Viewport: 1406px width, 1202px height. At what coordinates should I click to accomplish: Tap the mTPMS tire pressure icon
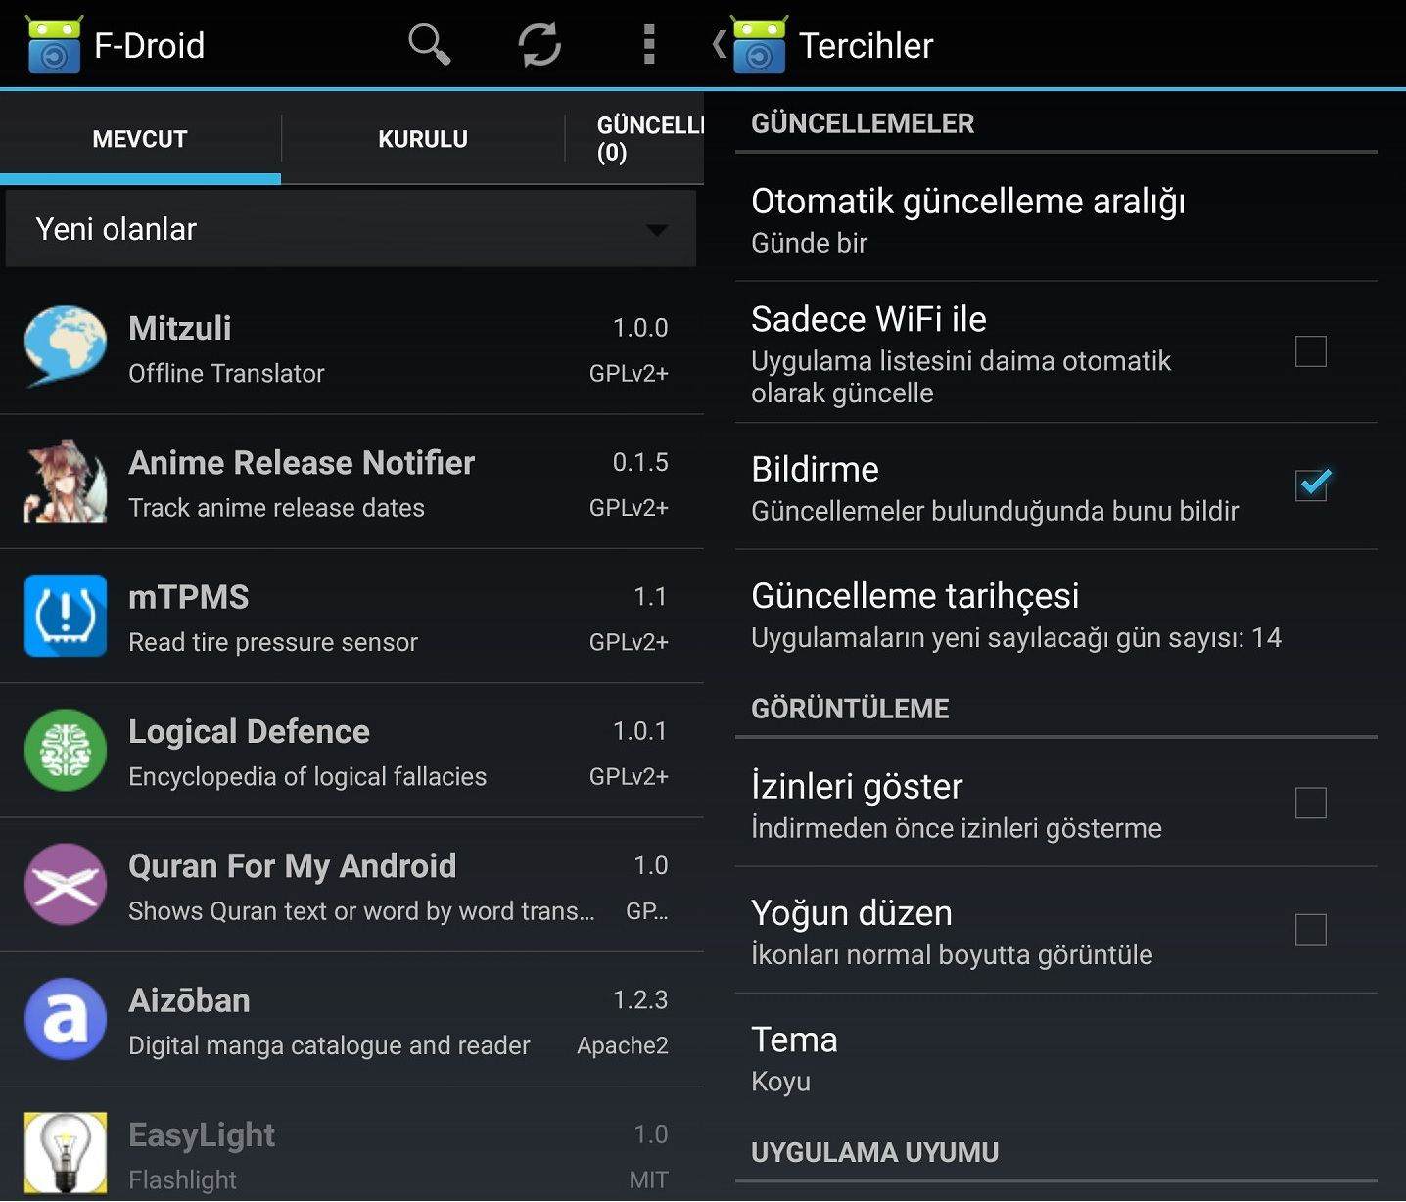pos(66,615)
